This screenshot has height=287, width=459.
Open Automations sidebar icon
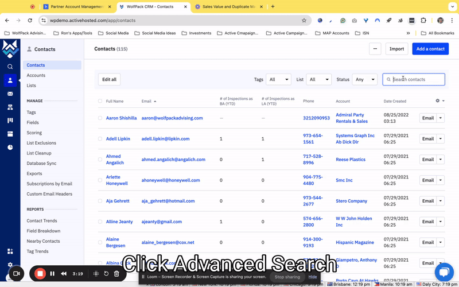[x=10, y=107]
